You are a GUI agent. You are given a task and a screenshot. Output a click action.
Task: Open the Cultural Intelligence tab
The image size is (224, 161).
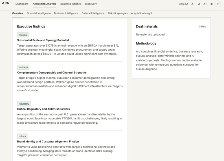pyautogui.click(x=93, y=13)
